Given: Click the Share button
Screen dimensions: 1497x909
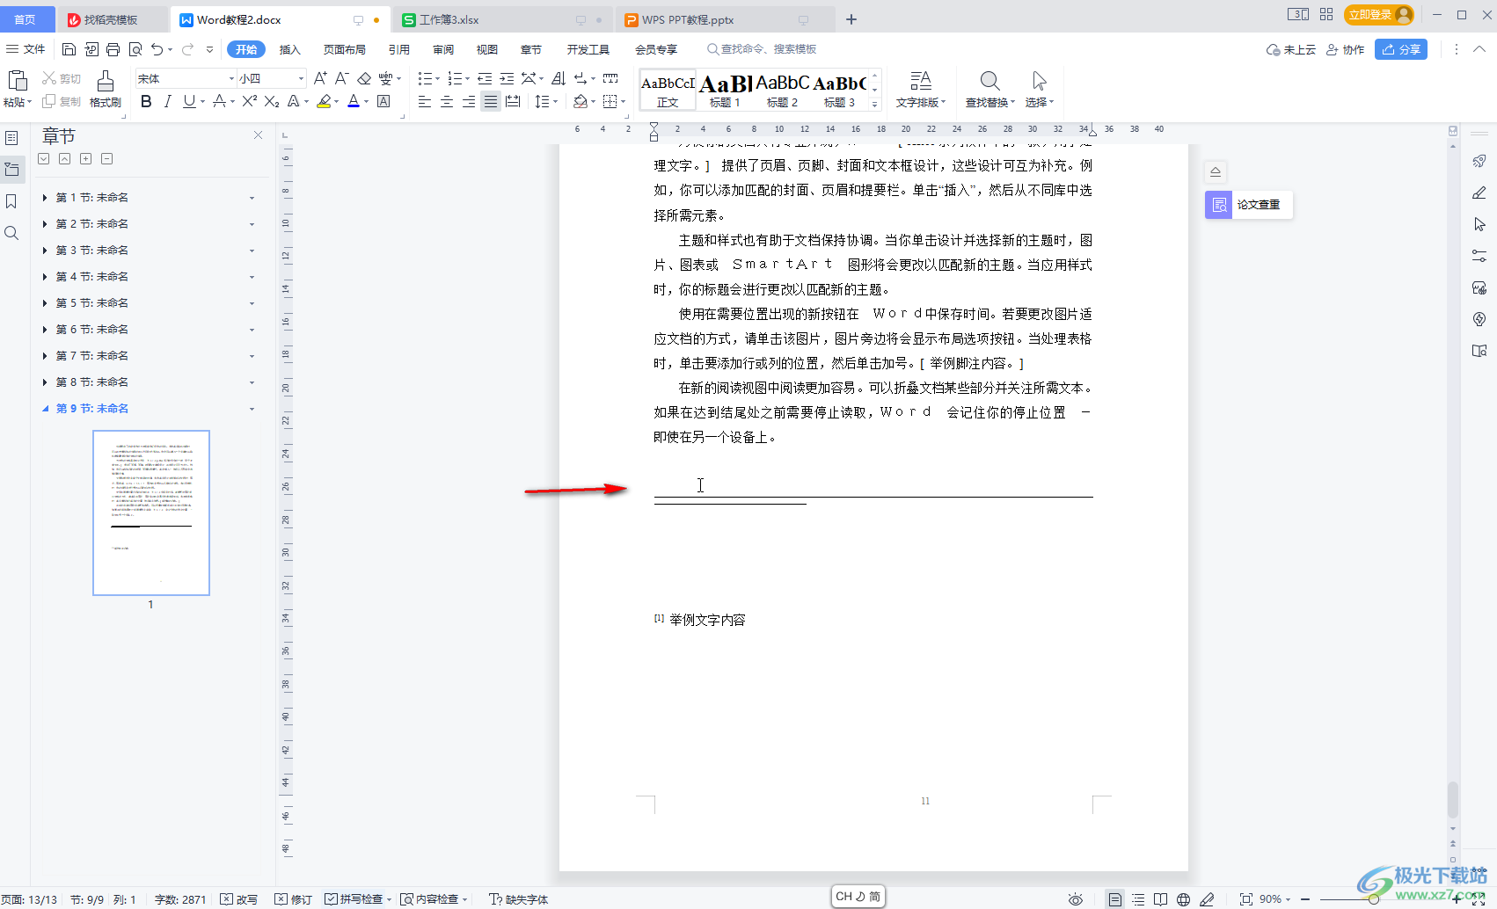Looking at the screenshot, I should (x=1401, y=49).
